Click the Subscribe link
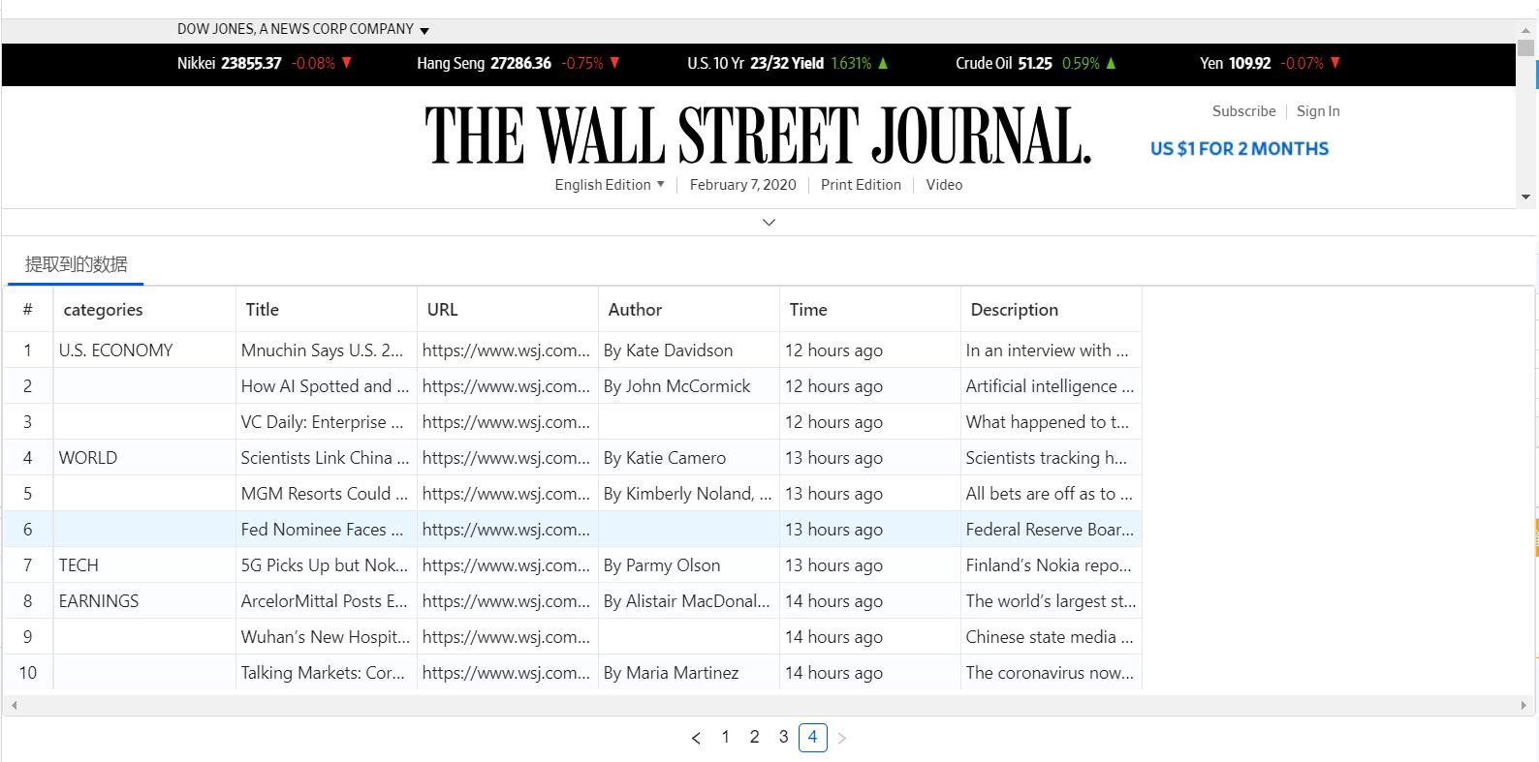The image size is (1539, 762). pyautogui.click(x=1243, y=111)
